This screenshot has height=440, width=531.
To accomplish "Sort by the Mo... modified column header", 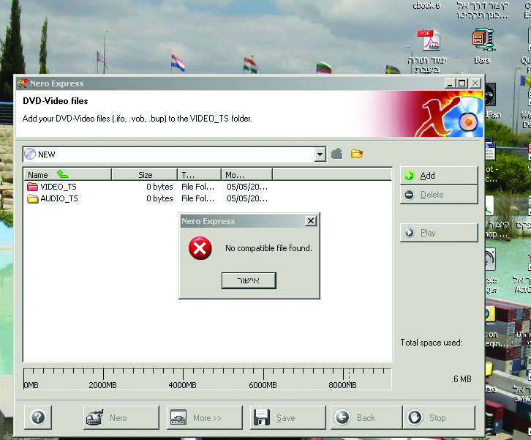I will pos(247,175).
